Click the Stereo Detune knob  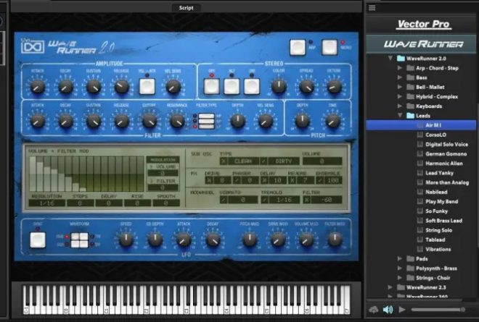coord(334,87)
